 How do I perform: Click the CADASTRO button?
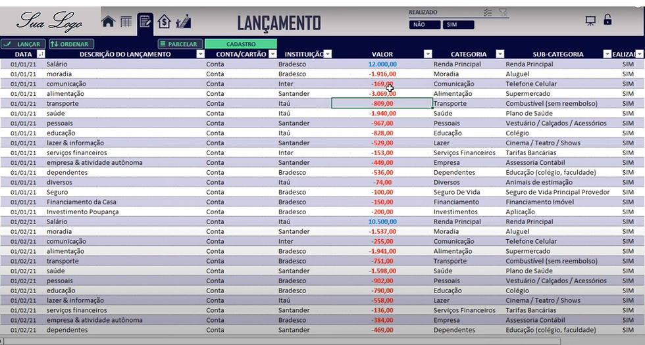(241, 44)
